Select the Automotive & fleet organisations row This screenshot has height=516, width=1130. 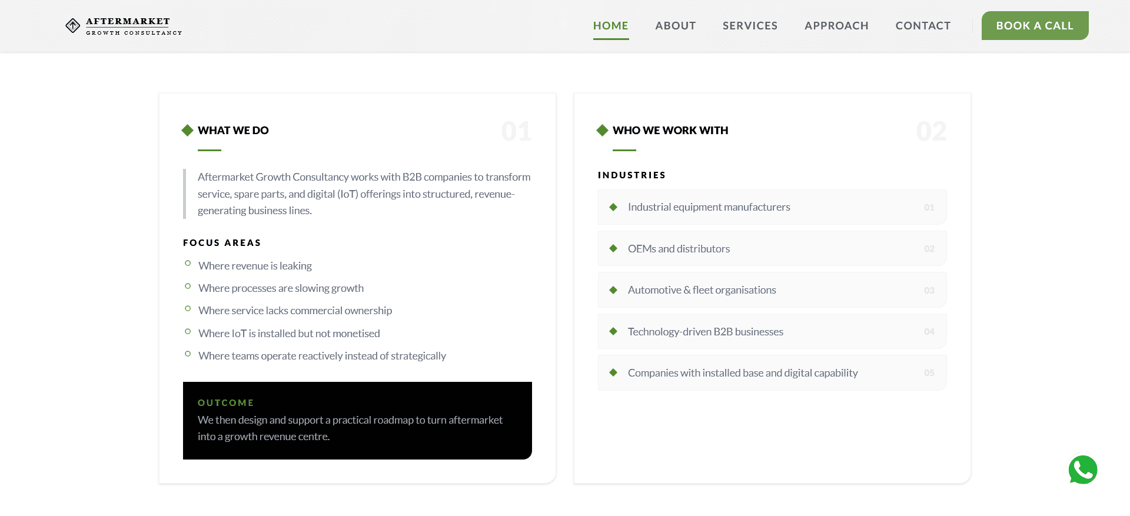pos(772,290)
